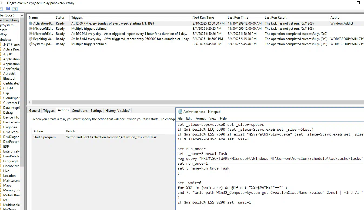Open the Chkdsk folder in tree
This screenshot has width=364, height=210.
[8, 88]
